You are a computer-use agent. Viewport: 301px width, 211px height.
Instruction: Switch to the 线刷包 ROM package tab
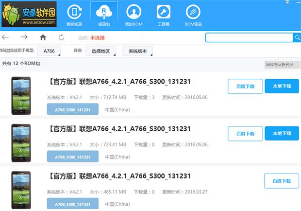point(104,16)
